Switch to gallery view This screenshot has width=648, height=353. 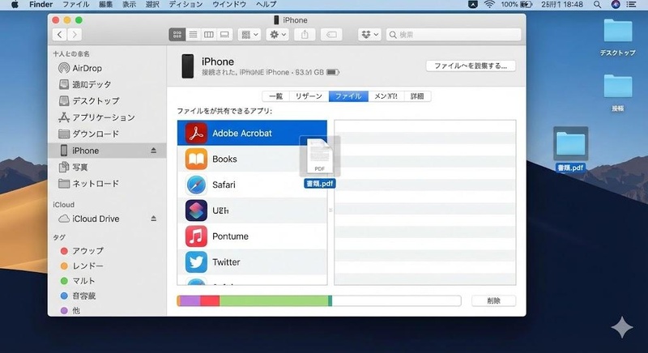[x=224, y=35]
